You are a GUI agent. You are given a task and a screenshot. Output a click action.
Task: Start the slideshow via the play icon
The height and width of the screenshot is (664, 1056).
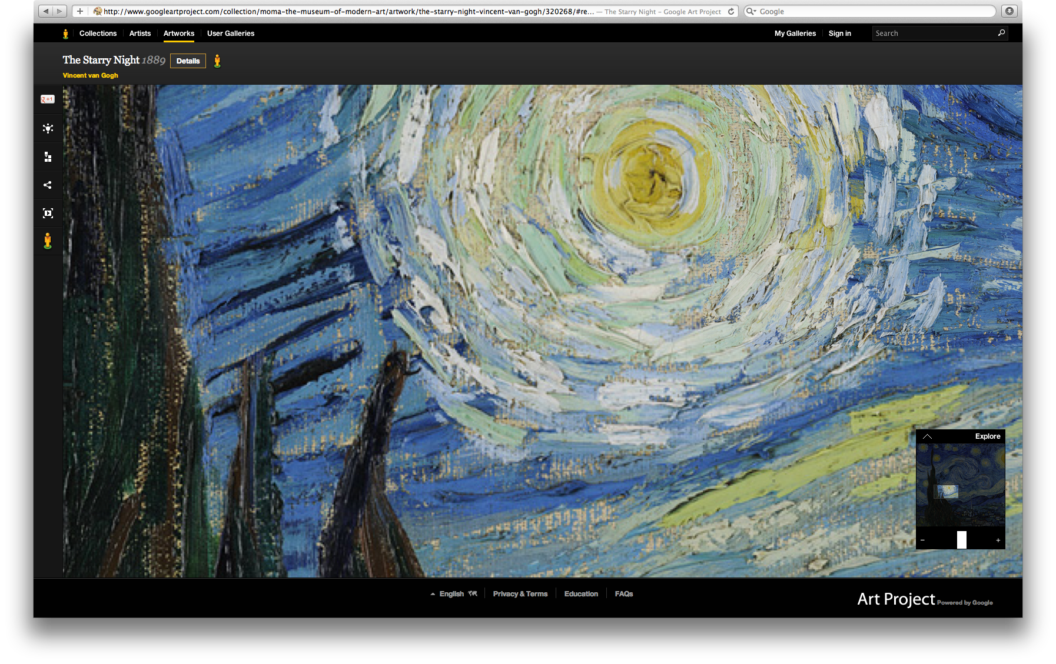[x=47, y=213]
